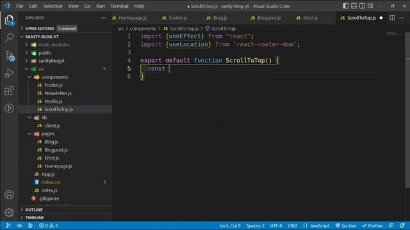Image resolution: width=410 pixels, height=230 pixels.
Task: Collapse the components folder
Action: [65, 77]
